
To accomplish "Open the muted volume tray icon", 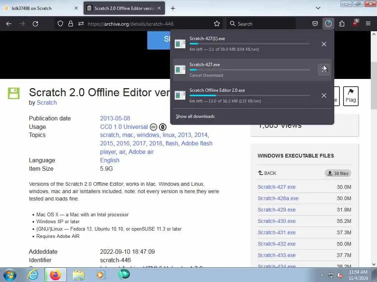I will [340, 275].
